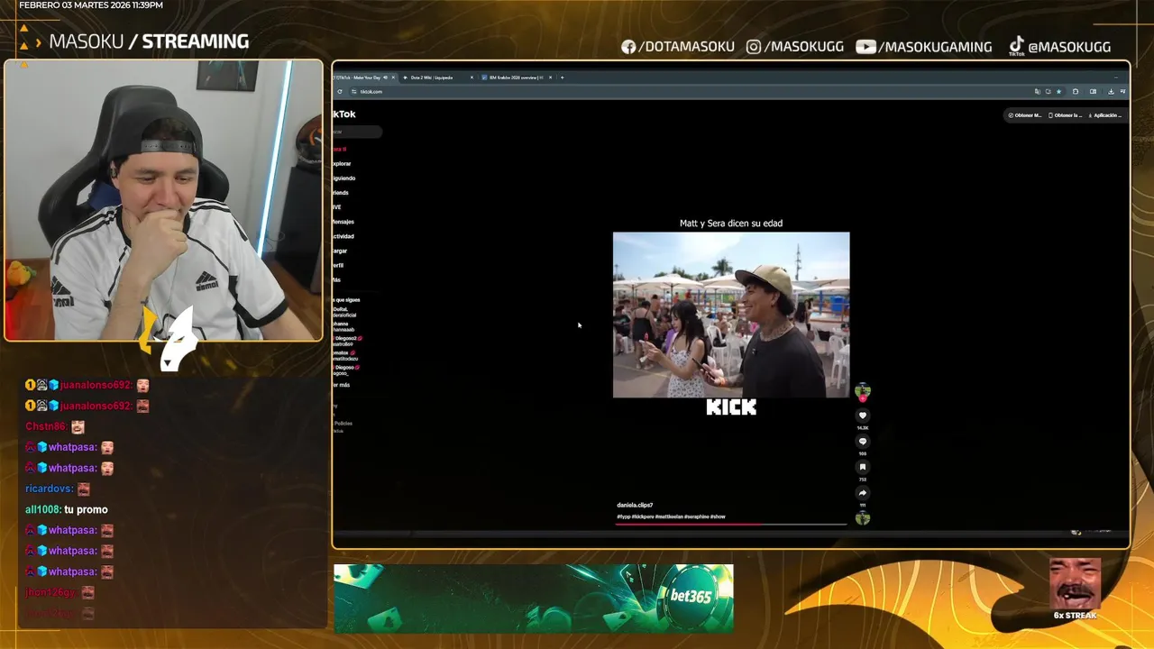This screenshot has height=649, width=1154.
Task: Click @MASOKUGG TikTok handle in overlay
Action: (1059, 47)
